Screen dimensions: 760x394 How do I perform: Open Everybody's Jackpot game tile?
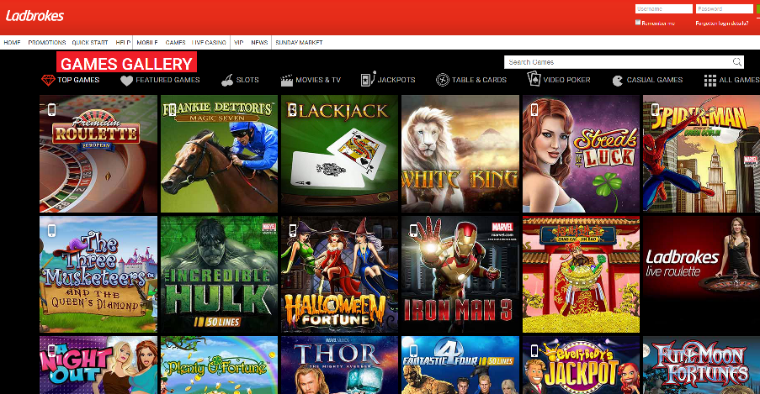coord(581,365)
